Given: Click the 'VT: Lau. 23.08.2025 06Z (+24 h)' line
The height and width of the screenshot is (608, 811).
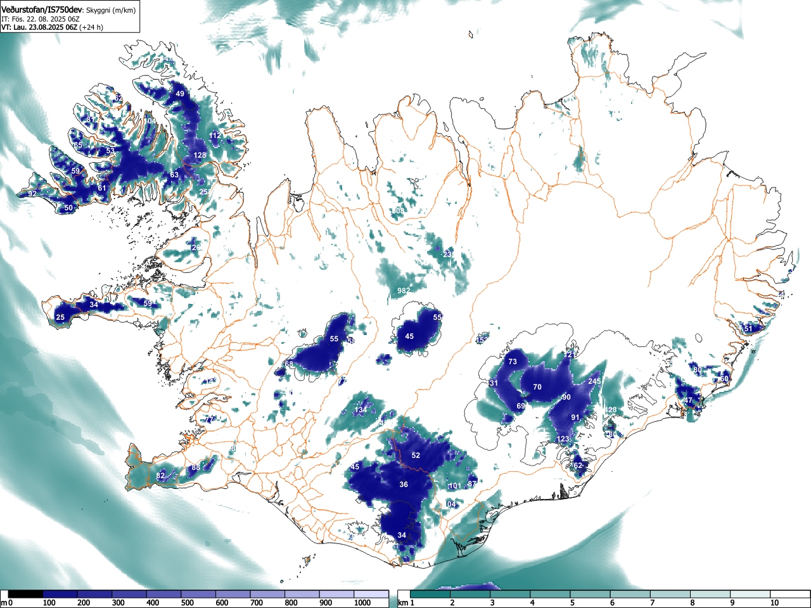Looking at the screenshot, I should pyautogui.click(x=52, y=27).
